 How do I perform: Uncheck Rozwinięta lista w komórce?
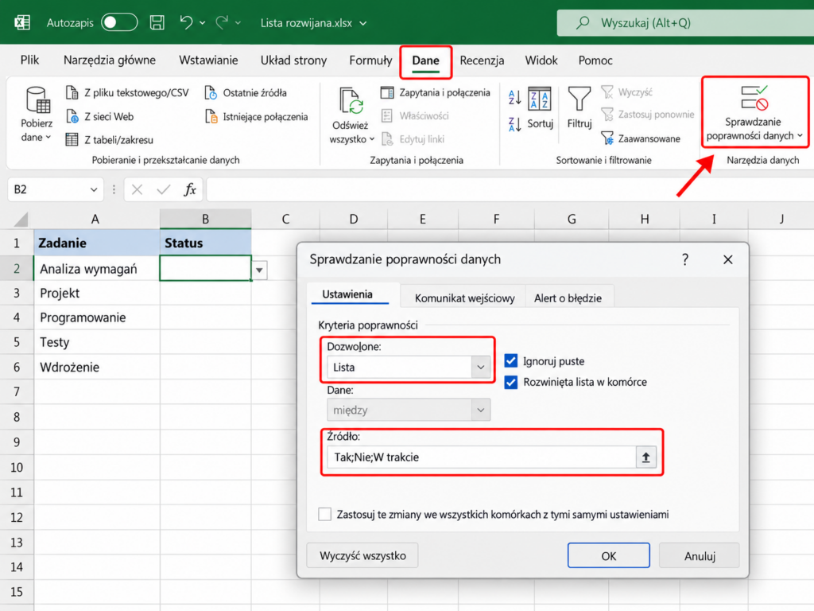pos(511,383)
